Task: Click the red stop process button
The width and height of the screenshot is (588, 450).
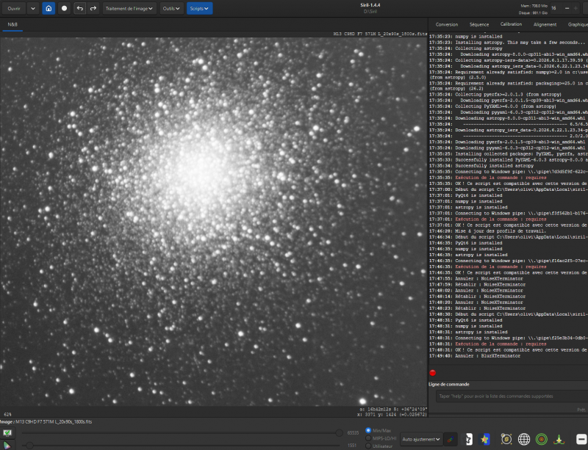Action: click(x=433, y=373)
